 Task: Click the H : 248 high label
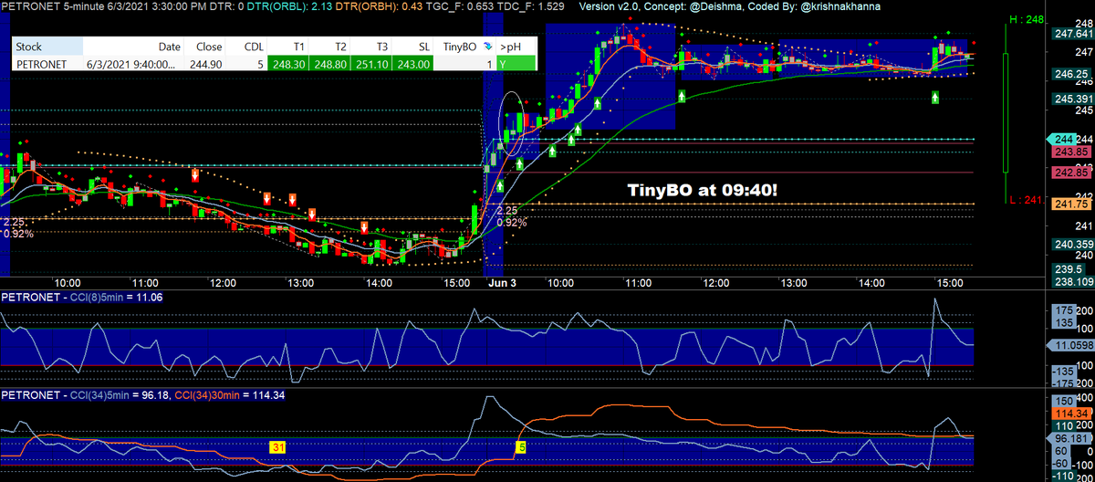[1026, 19]
